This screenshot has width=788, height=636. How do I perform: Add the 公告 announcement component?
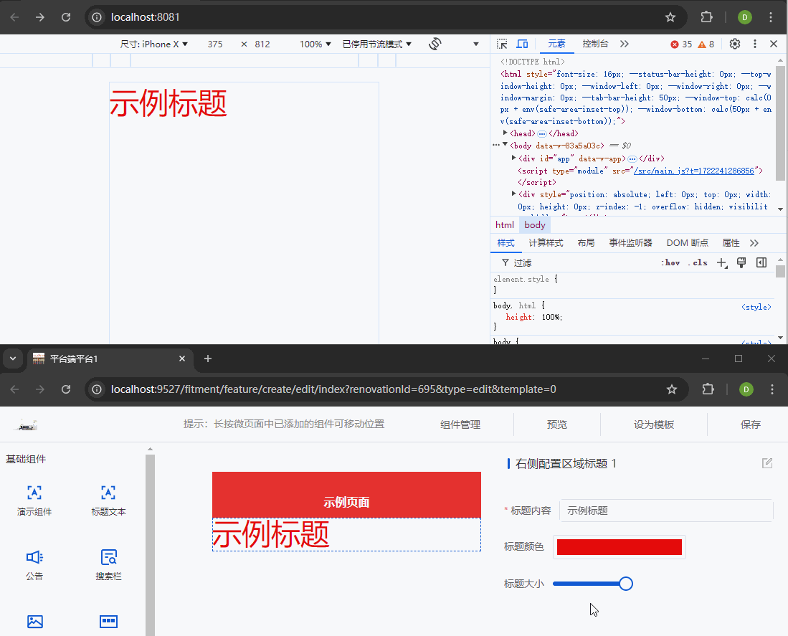point(34,558)
